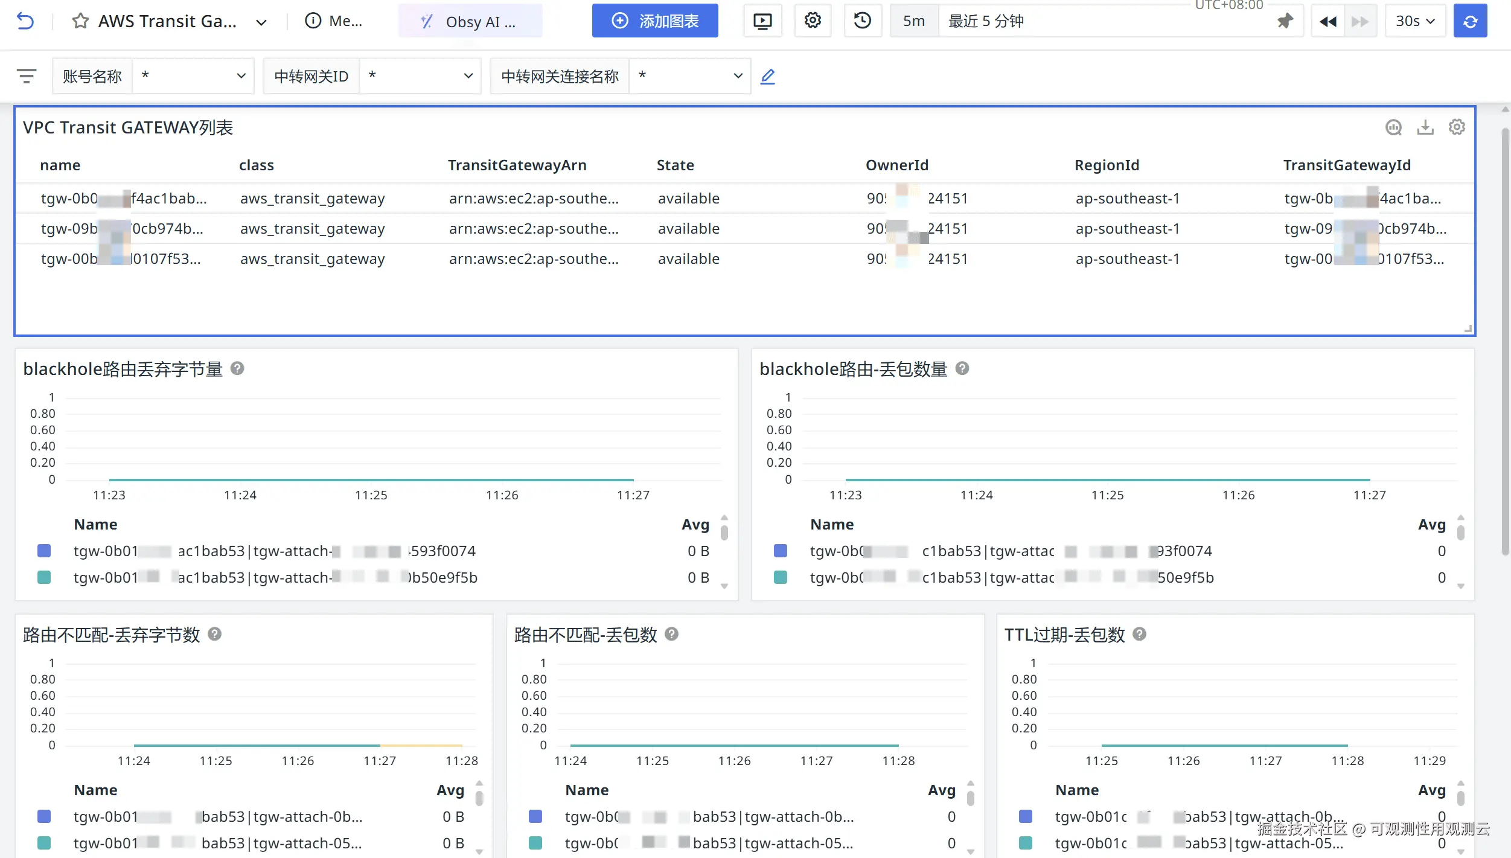Screen dimensions: 1511x858
Task: Sort by the name column header
Action: [60, 165]
